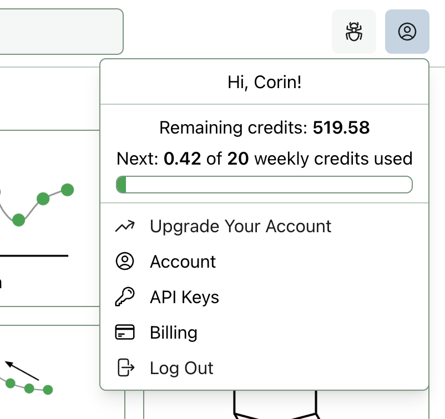Focus the input field at the top left
Screen dimensions: 445x419
(x=60, y=32)
